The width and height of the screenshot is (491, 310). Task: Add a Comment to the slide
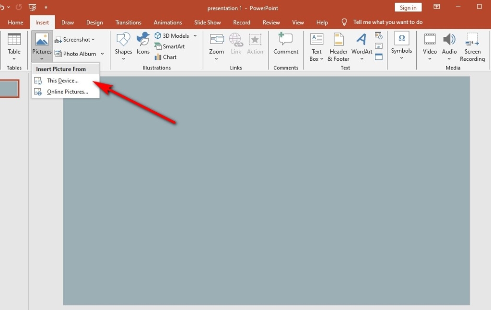tap(286, 46)
